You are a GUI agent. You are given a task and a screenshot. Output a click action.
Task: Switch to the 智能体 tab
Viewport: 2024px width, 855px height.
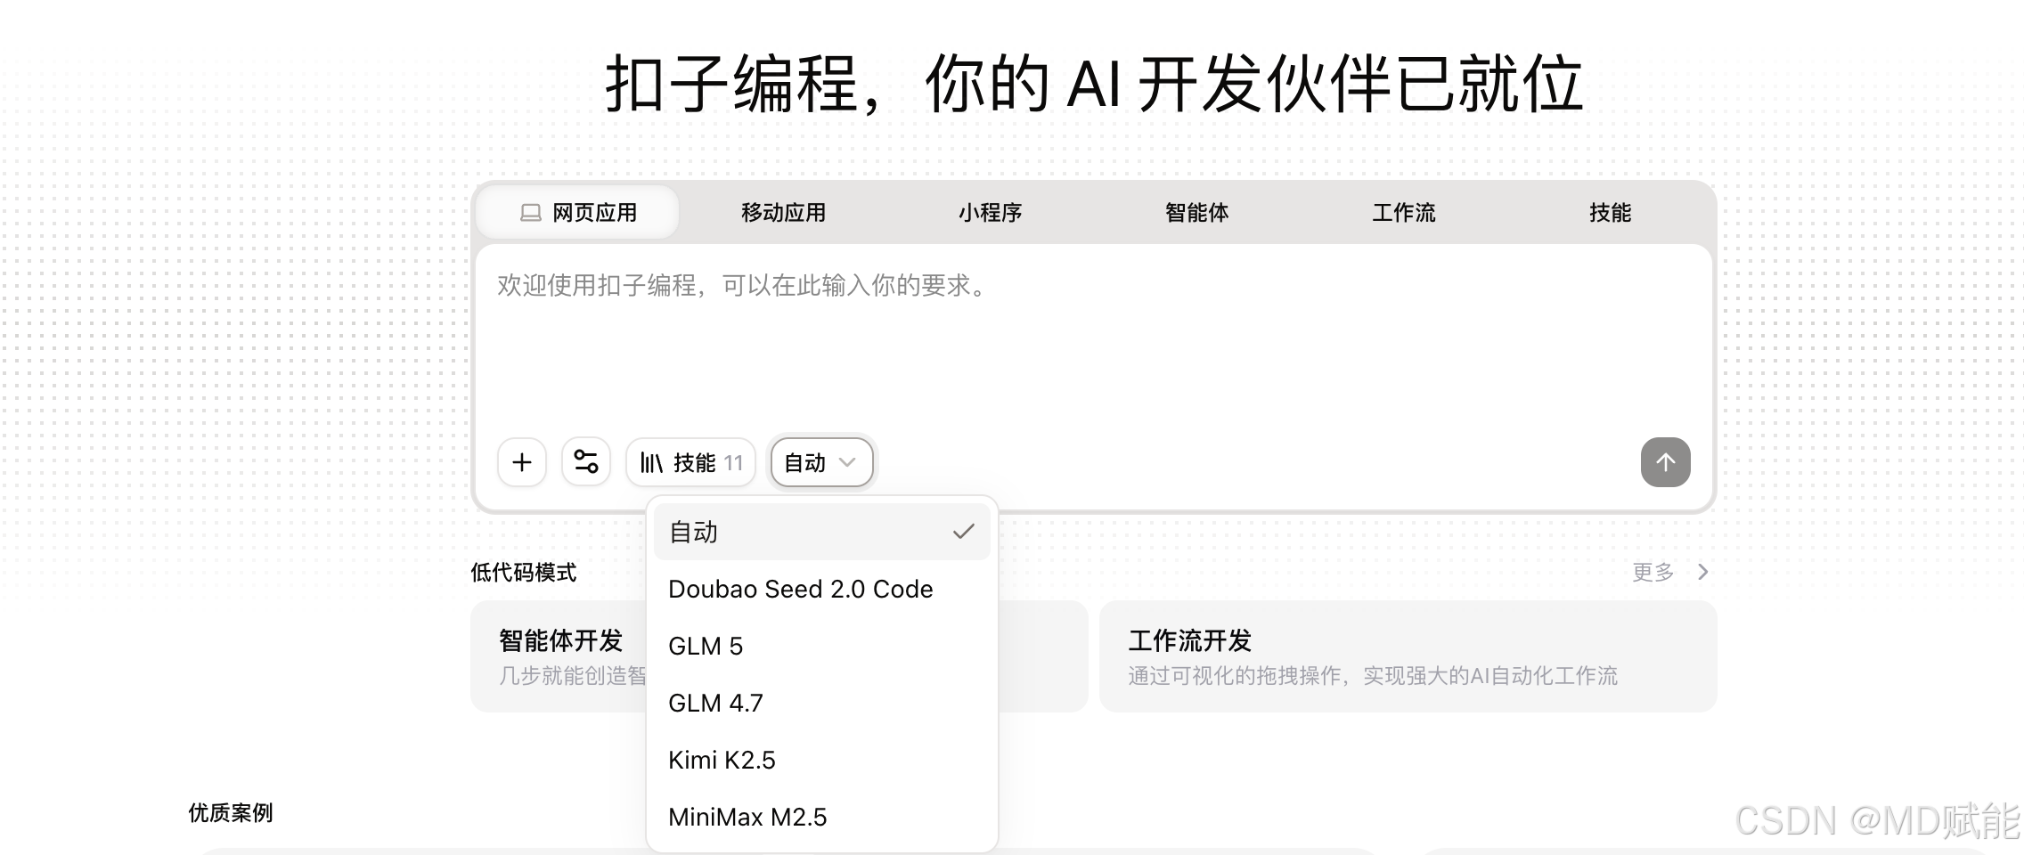[1196, 212]
